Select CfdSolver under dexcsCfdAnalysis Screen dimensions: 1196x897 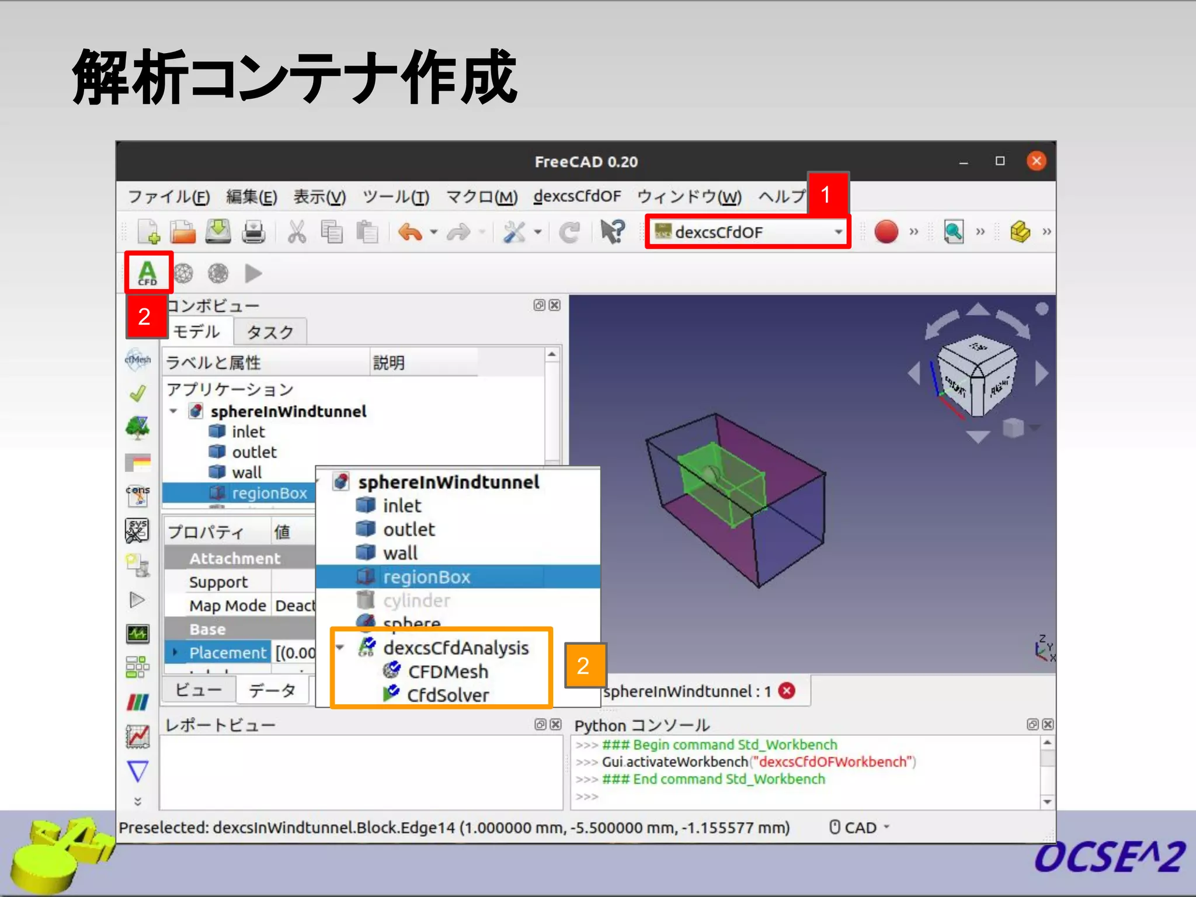pyautogui.click(x=448, y=695)
